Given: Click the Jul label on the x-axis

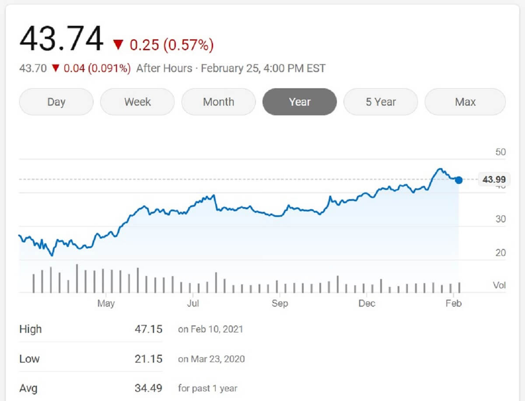Looking at the screenshot, I should [193, 303].
